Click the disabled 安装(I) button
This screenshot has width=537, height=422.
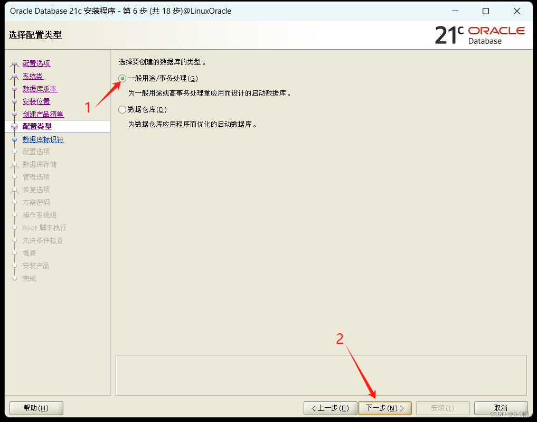[442, 408]
